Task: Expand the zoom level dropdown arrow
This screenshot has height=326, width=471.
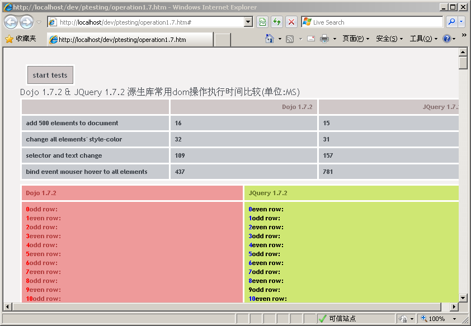Action: click(454, 319)
